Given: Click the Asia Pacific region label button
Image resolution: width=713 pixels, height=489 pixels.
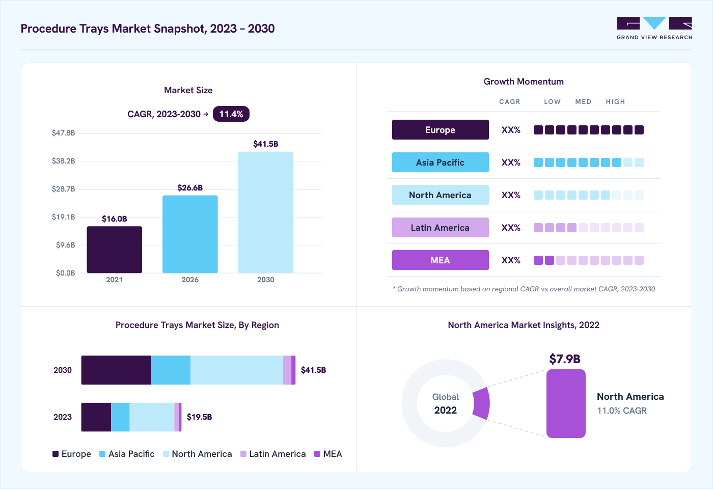Looking at the screenshot, I should [441, 162].
